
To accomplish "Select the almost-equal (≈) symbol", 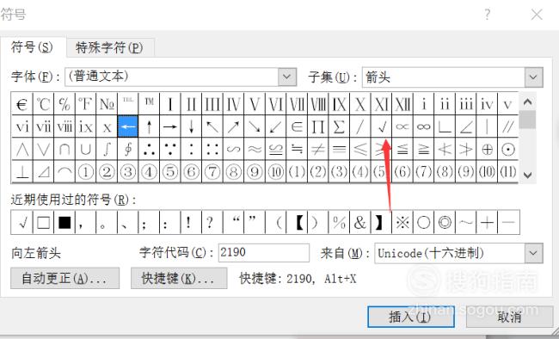I will click(x=255, y=149).
